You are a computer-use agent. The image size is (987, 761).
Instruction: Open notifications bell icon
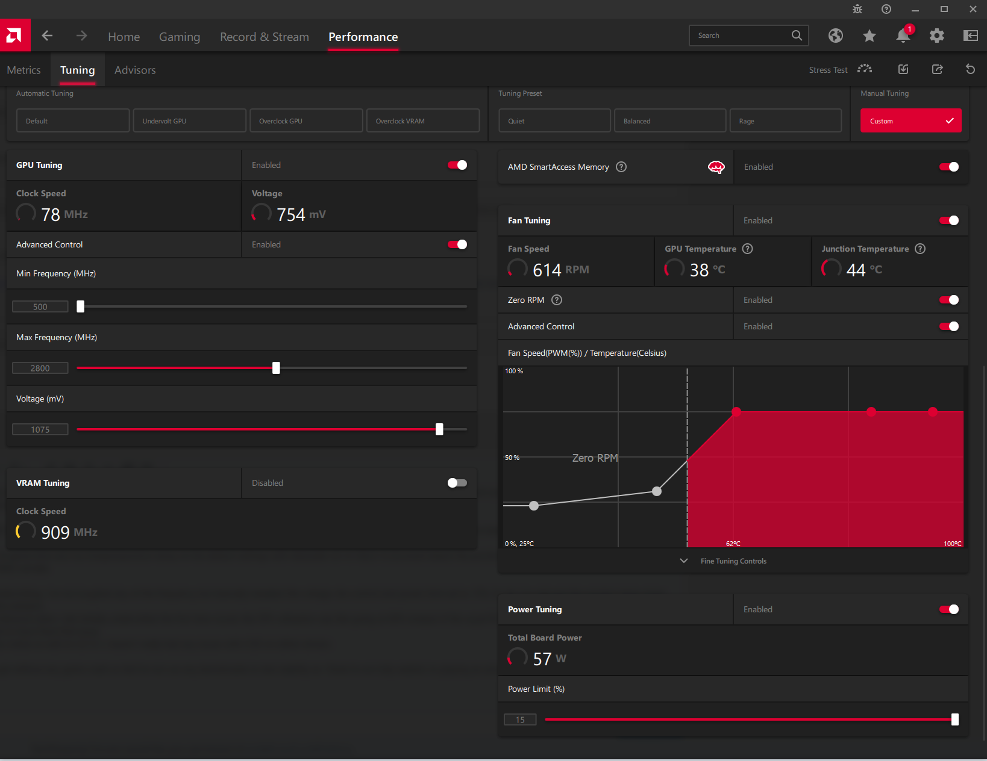pyautogui.click(x=903, y=36)
